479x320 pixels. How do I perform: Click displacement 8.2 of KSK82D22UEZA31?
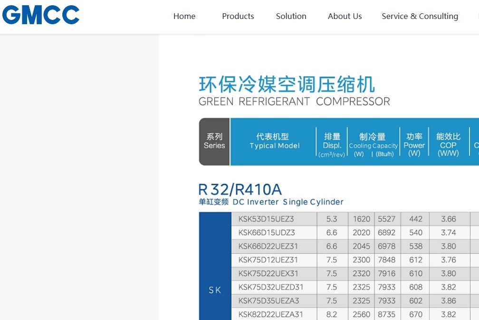(332, 314)
